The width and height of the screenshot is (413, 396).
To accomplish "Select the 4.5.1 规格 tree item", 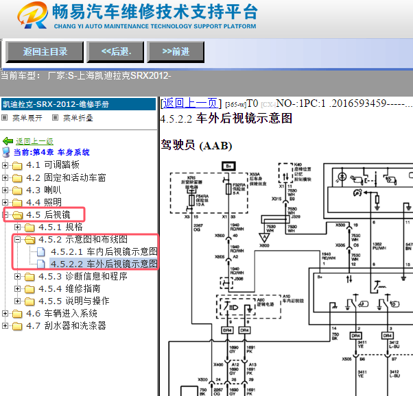I will pos(60,227).
